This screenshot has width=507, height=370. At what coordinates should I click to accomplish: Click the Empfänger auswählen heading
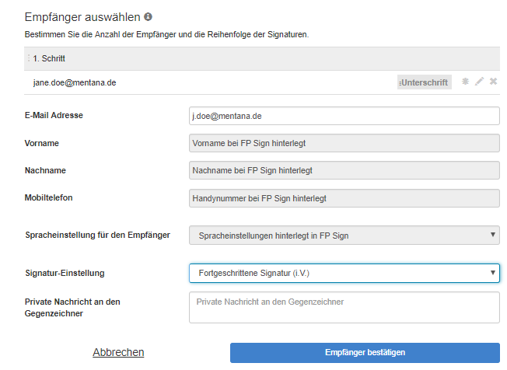(82, 17)
